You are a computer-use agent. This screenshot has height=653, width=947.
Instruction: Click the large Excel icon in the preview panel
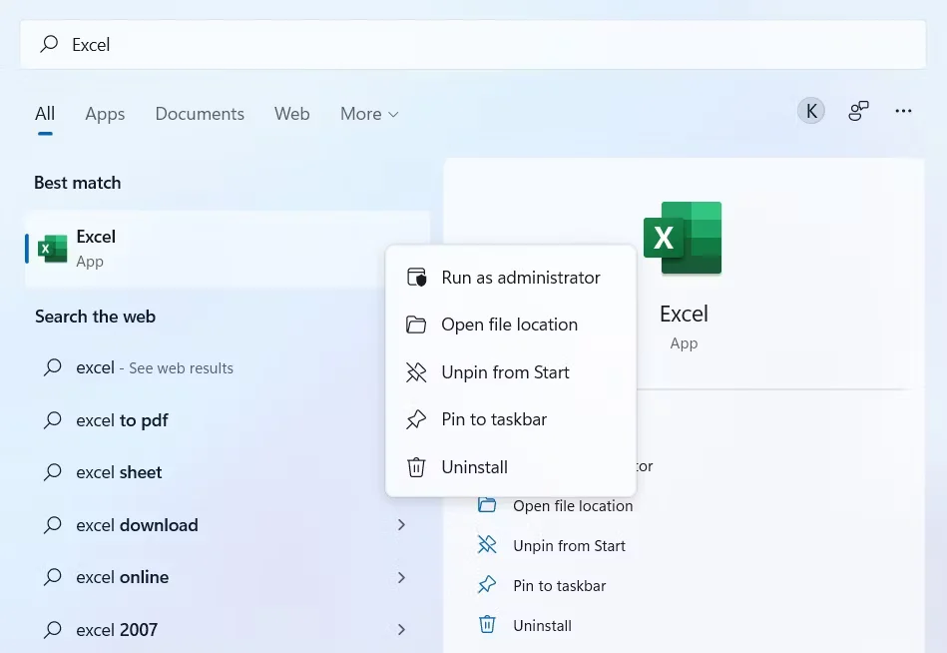tap(683, 238)
